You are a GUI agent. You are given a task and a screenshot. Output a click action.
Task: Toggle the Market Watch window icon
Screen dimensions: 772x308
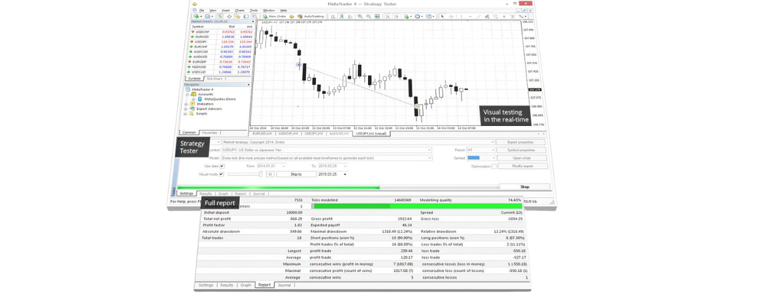pos(220,16)
